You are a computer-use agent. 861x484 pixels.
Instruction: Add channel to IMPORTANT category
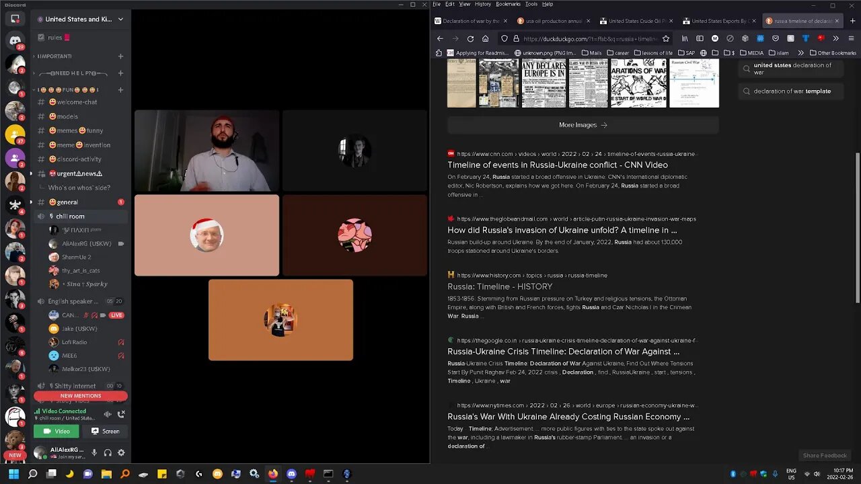(x=120, y=56)
